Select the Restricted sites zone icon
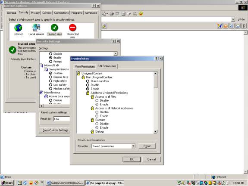The image size is (248, 186). pyautogui.click(x=72, y=28)
